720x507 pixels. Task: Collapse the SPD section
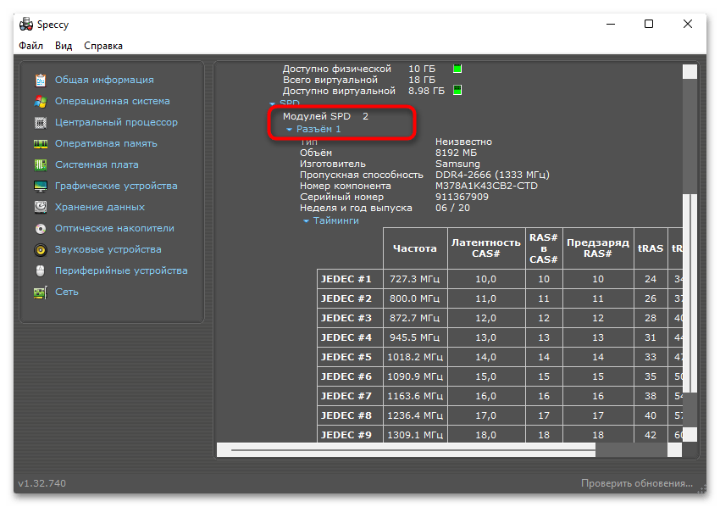[x=273, y=103]
